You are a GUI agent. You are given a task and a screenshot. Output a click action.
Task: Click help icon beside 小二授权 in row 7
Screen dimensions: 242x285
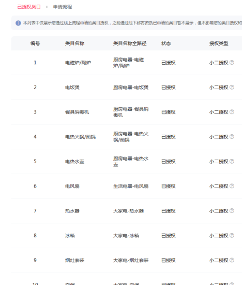tap(232, 211)
